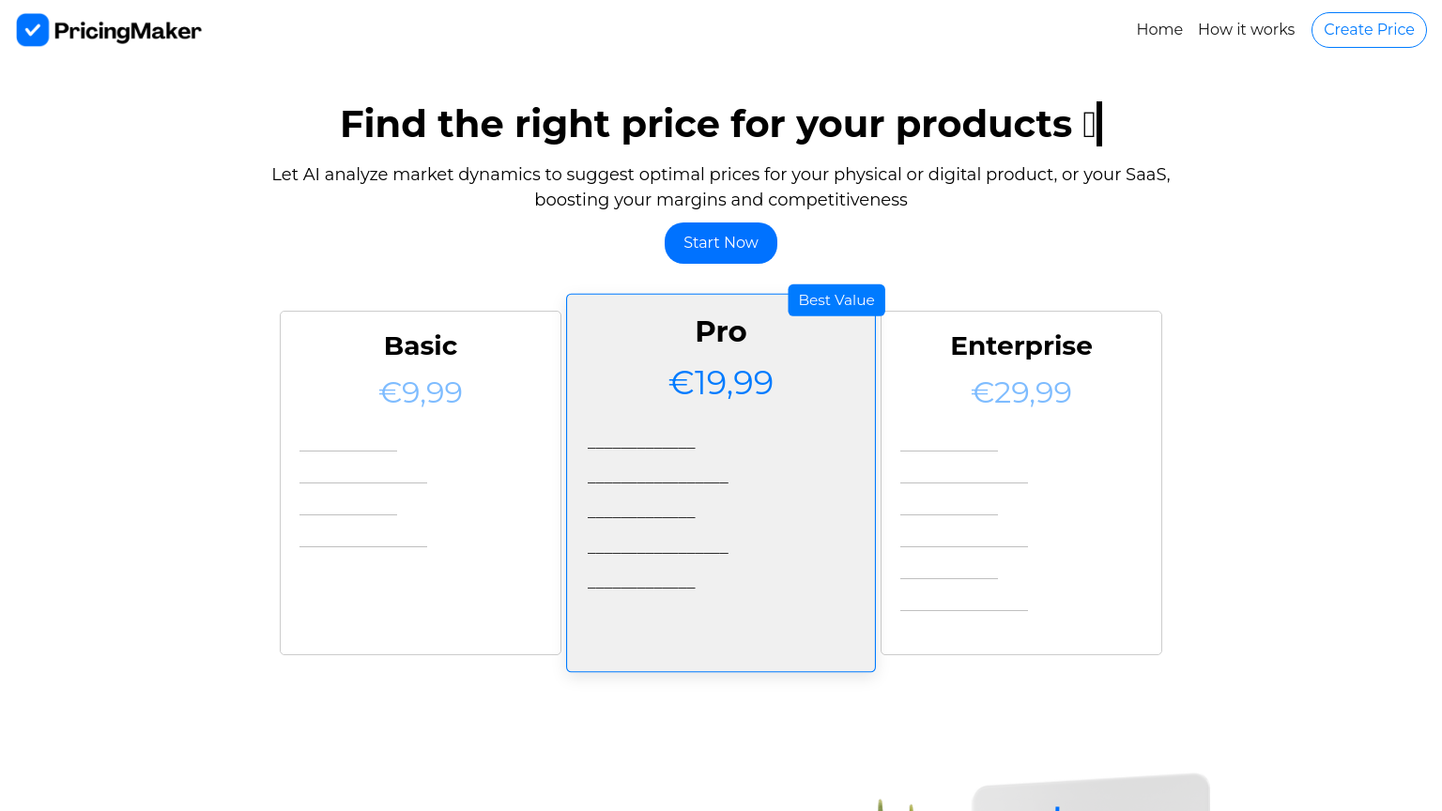
Task: Click the main headline text
Action: [x=721, y=123]
